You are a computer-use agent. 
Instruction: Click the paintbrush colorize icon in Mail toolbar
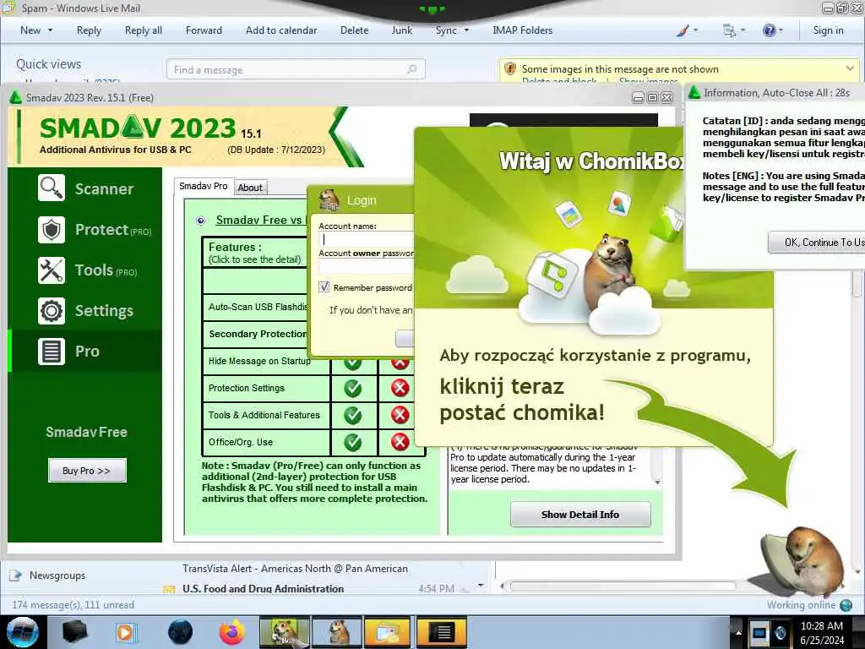coord(683,30)
